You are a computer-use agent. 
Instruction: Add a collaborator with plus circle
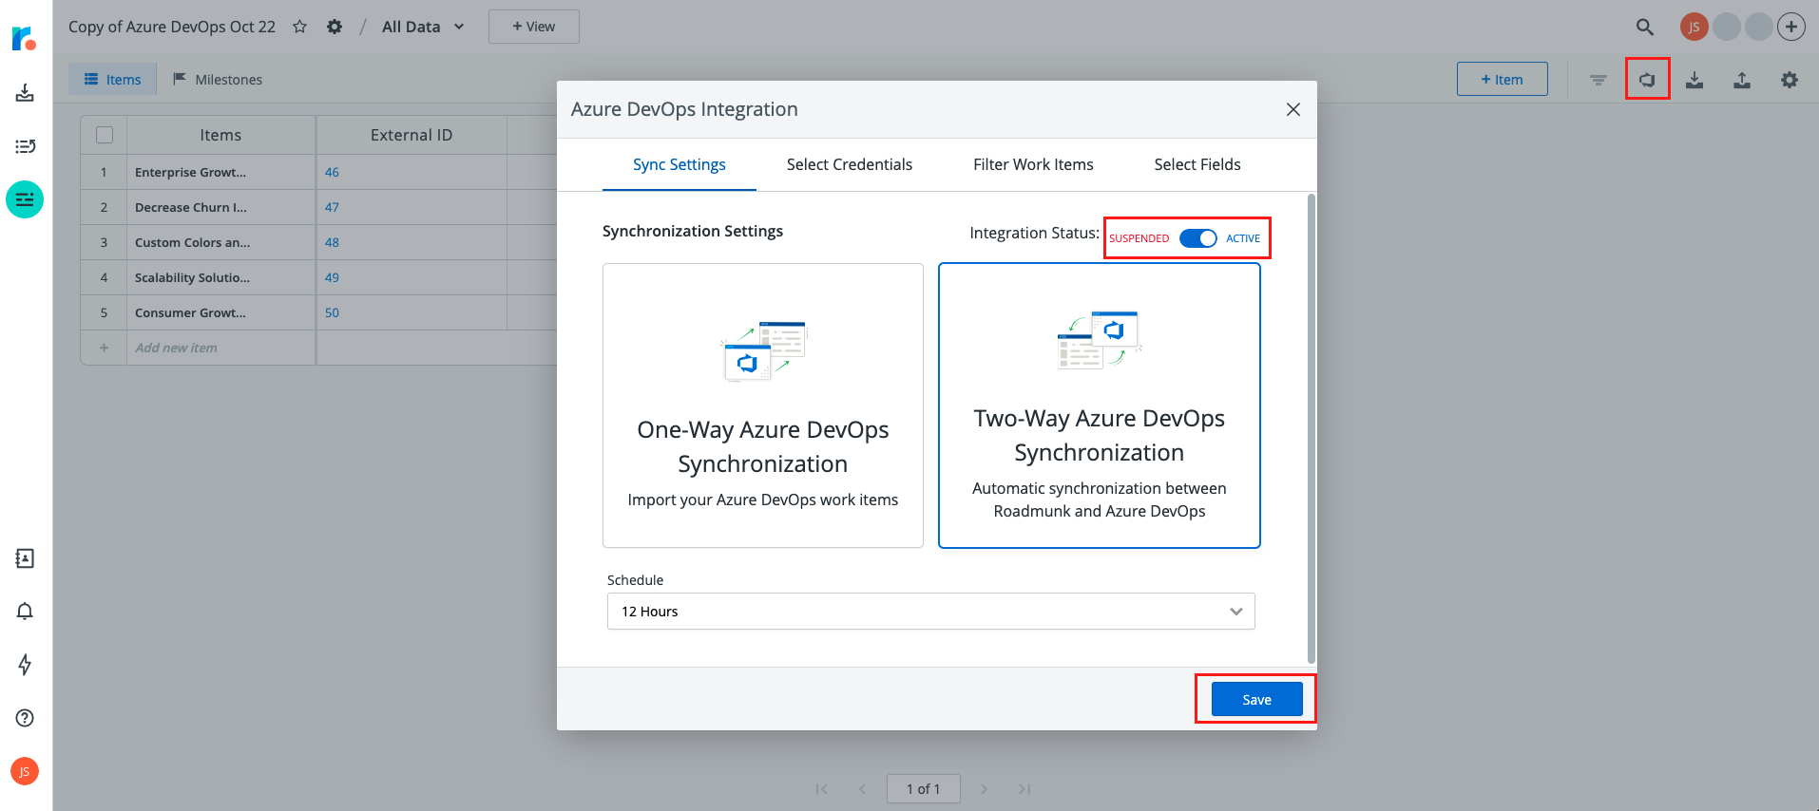coord(1791,27)
